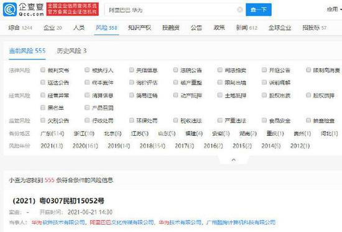Check the 开庭公告 checkbox
Screen dimensions: 342x232
click(264, 70)
